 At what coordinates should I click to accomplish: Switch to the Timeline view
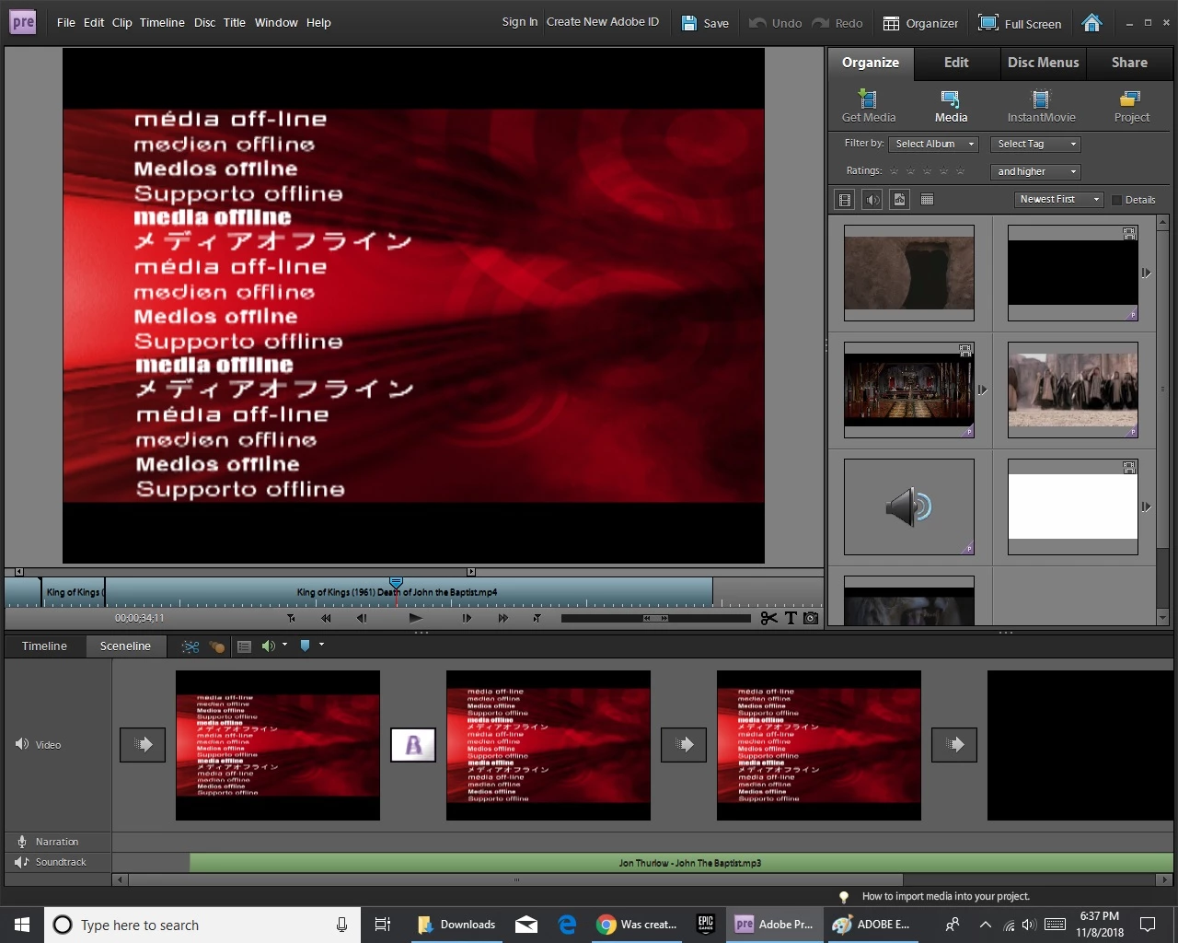coord(44,646)
